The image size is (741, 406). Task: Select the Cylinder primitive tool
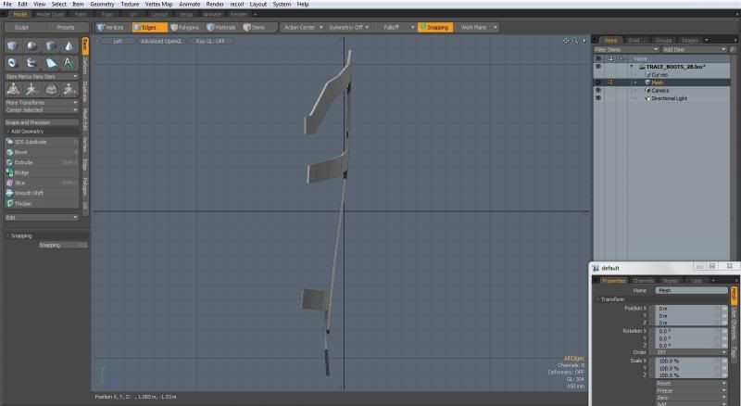pyautogui.click(x=51, y=46)
